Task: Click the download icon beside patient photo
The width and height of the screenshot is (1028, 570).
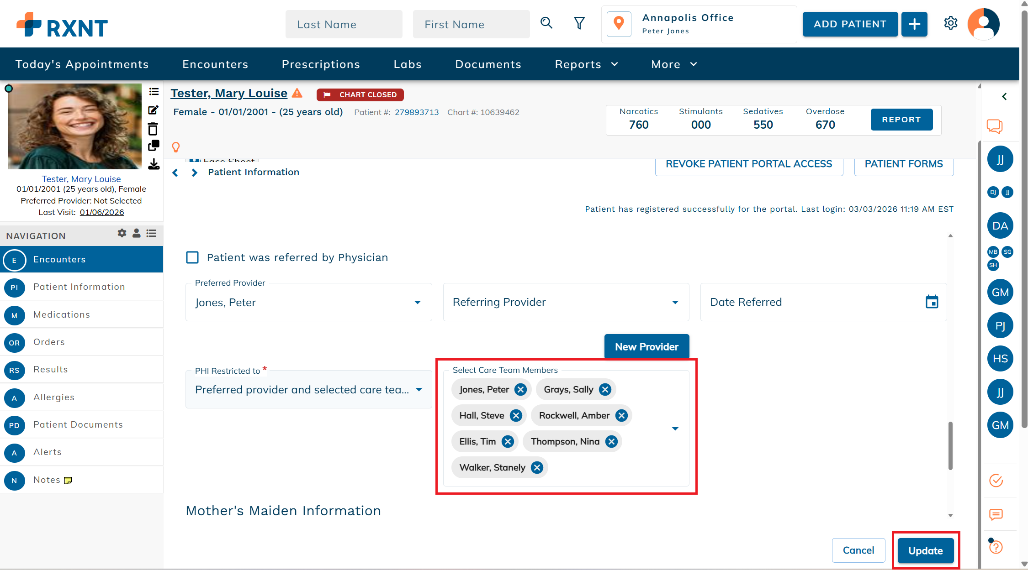Action: tap(154, 164)
